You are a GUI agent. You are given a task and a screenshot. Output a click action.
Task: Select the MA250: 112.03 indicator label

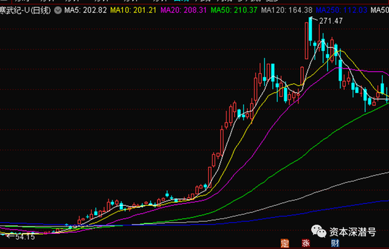pos(342,10)
